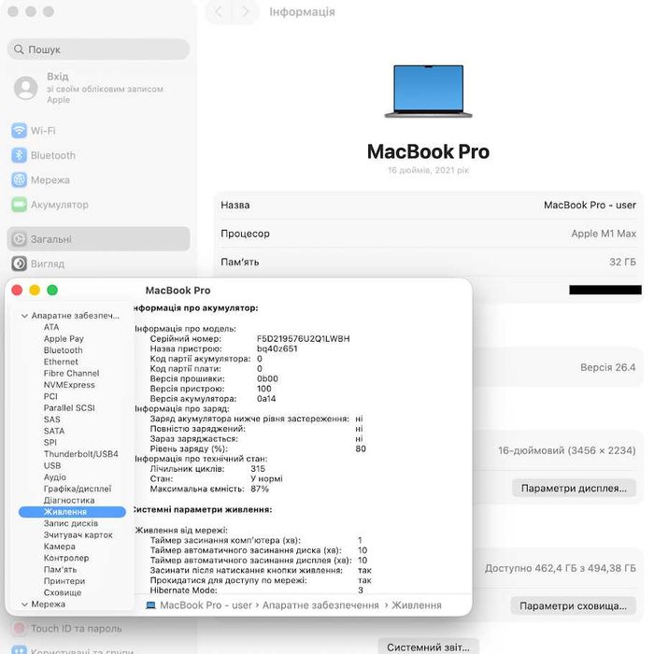This screenshot has height=654, width=654.
Task: Go forward with the right arrow button
Action: click(245, 11)
